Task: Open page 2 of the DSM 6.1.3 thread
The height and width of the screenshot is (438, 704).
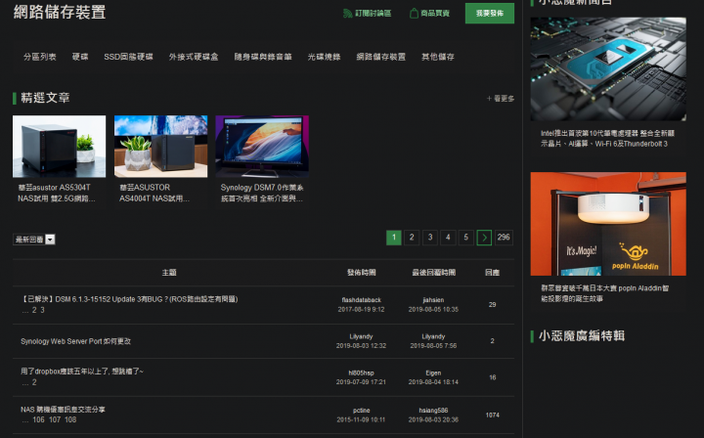Action: 34,310
